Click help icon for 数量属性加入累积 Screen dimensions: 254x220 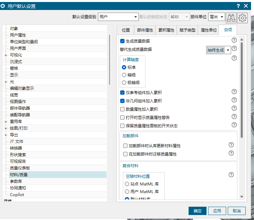(x=234, y=108)
